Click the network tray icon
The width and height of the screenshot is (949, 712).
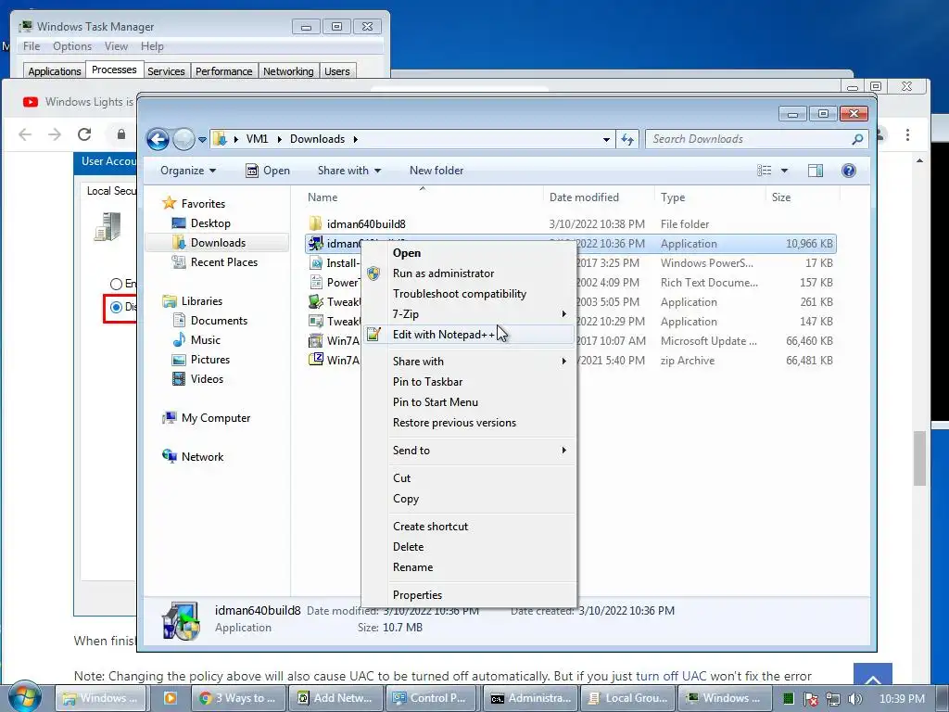point(833,699)
